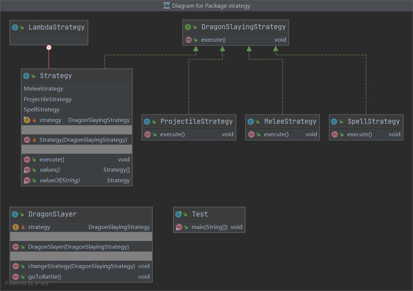Select the Strategy enum title

point(56,76)
